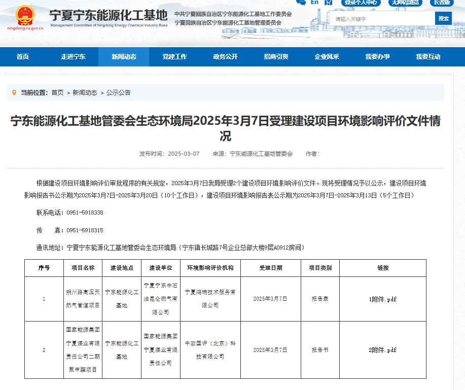Open the 1附件.pdf attachment link
The height and width of the screenshot is (390, 465).
[x=382, y=299]
